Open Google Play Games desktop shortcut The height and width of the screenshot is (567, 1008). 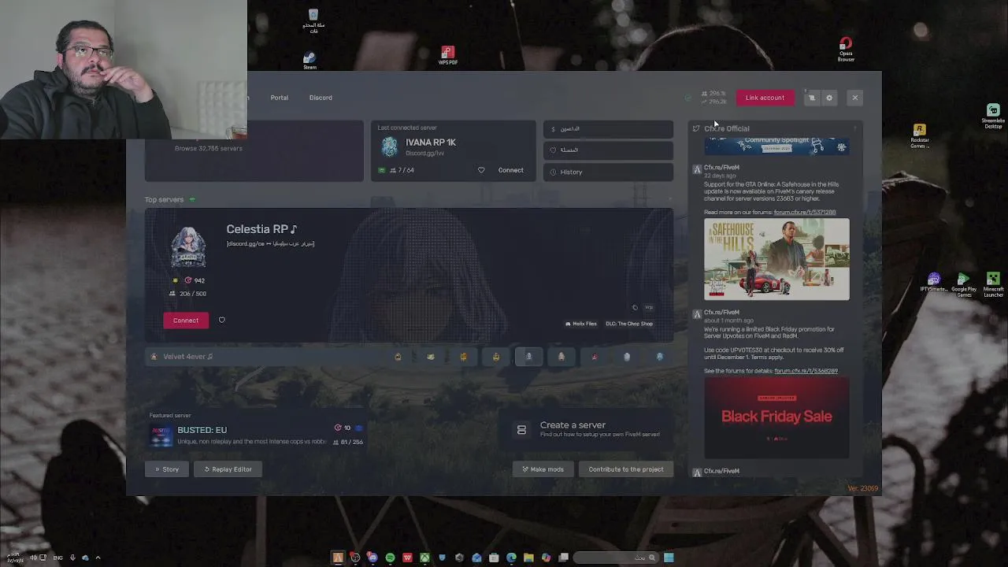tap(963, 285)
